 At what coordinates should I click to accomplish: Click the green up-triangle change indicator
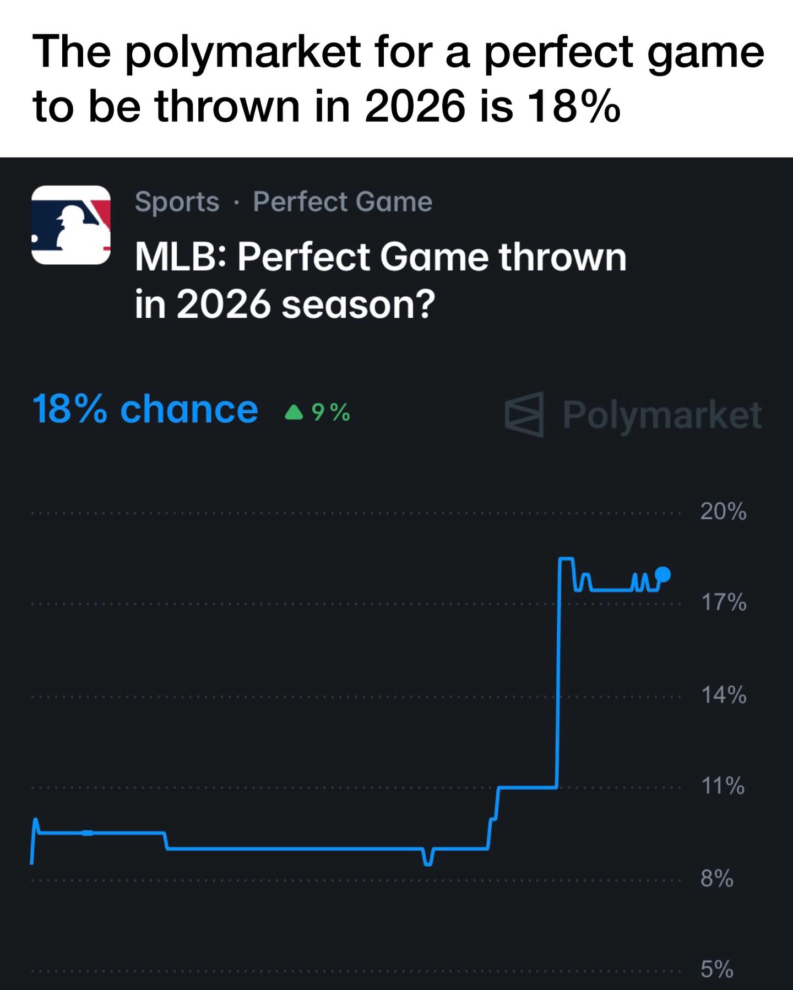(294, 412)
